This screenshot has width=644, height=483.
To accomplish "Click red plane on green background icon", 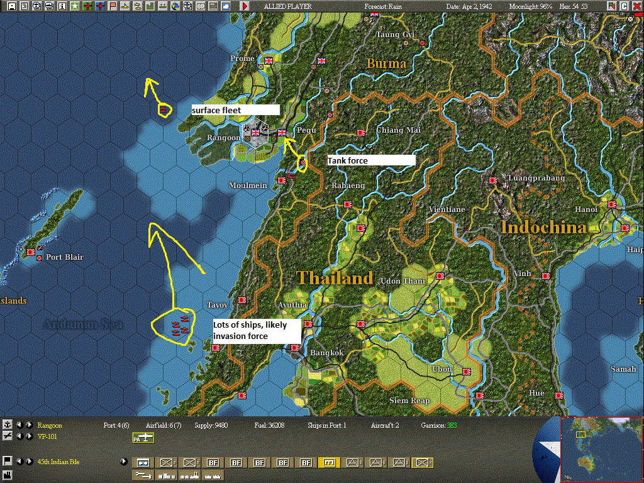I will [87, 6].
